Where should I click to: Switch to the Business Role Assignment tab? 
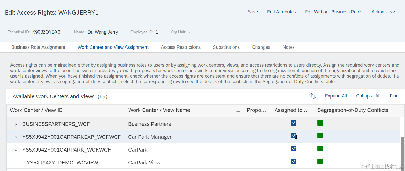tap(38, 47)
